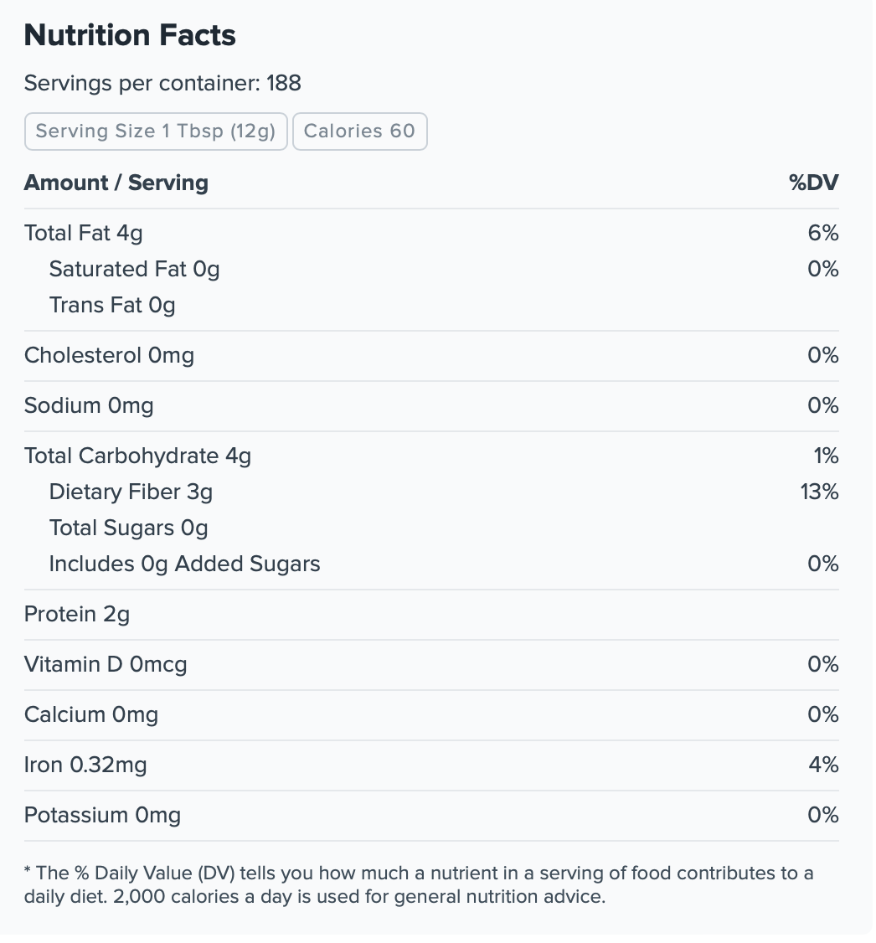Click the Saturated Fat 0g entry

click(134, 270)
